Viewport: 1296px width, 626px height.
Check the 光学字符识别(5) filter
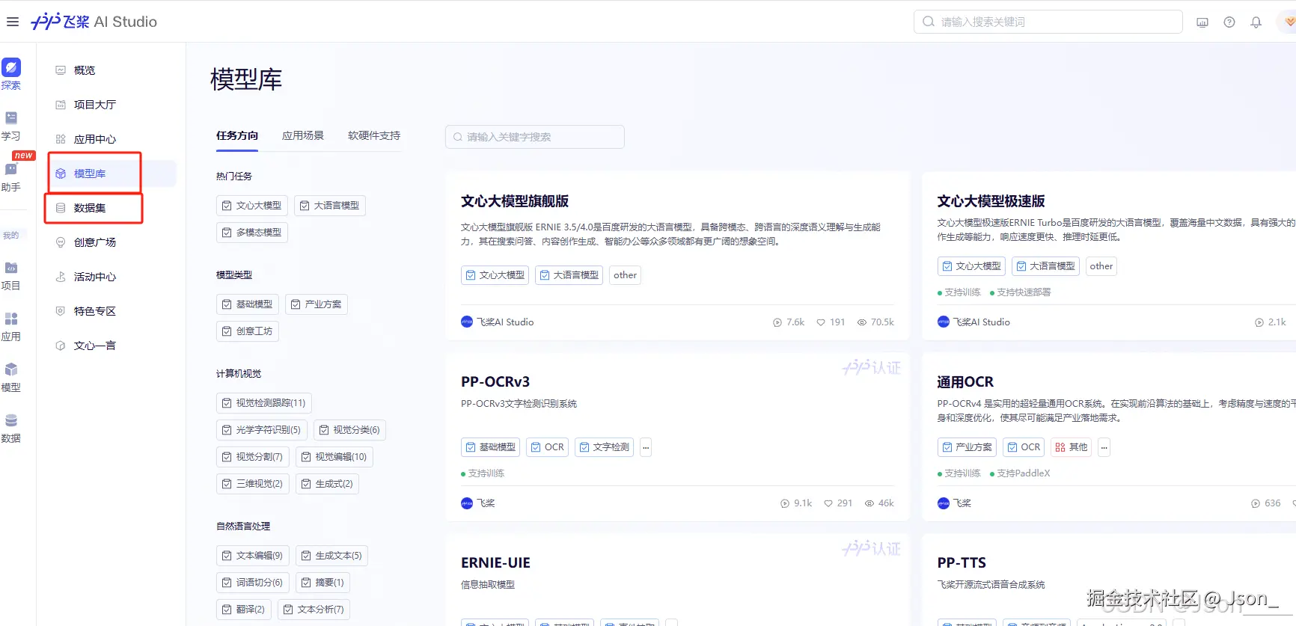coord(262,430)
